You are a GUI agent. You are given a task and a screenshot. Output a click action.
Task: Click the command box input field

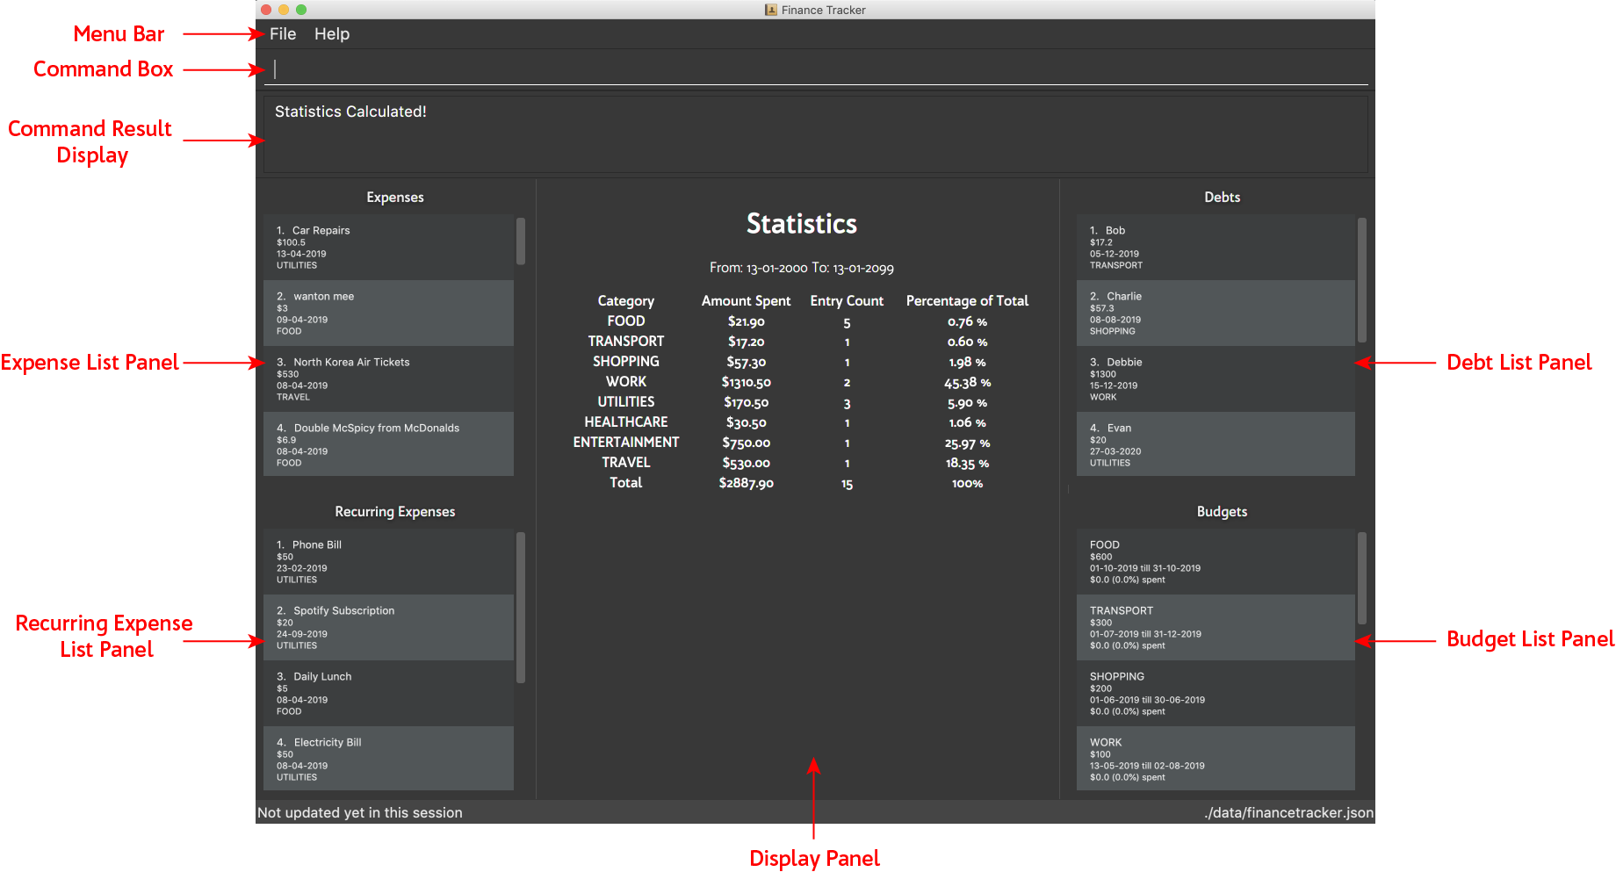pyautogui.click(x=816, y=69)
